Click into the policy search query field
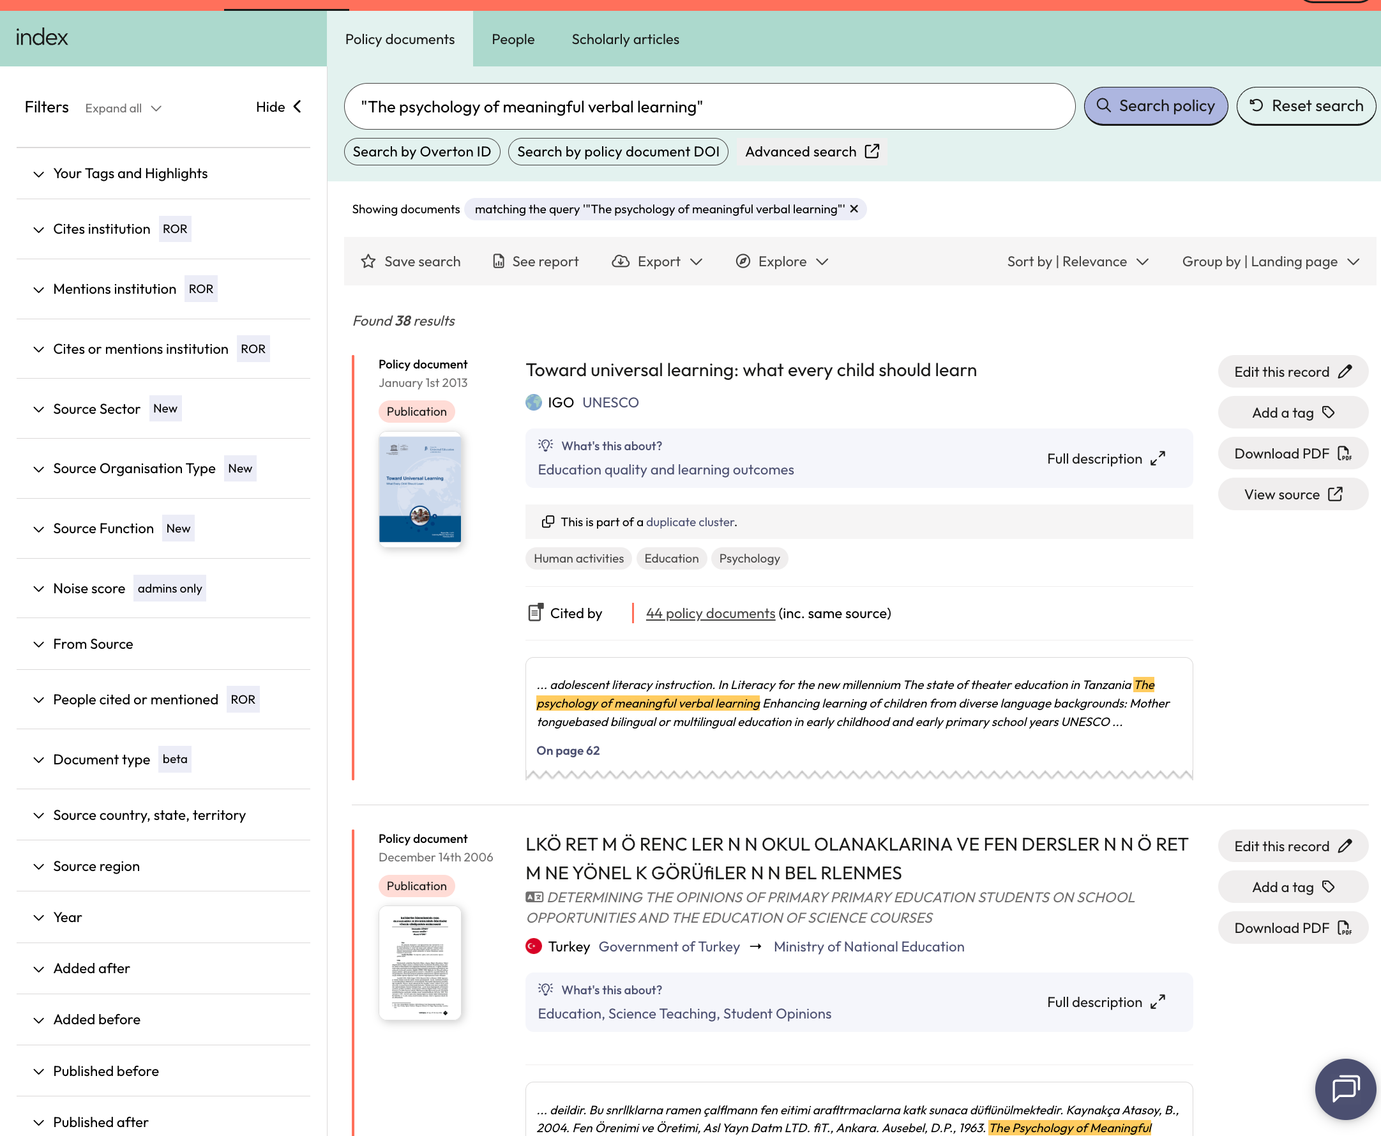Image resolution: width=1381 pixels, height=1136 pixels. (x=709, y=107)
